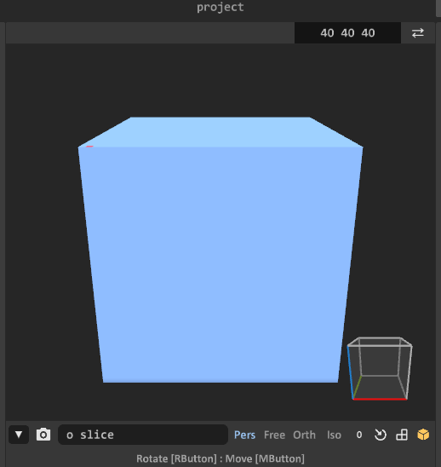This screenshot has height=467, width=441.
Task: Switch camera to Iso mode
Action: click(334, 435)
